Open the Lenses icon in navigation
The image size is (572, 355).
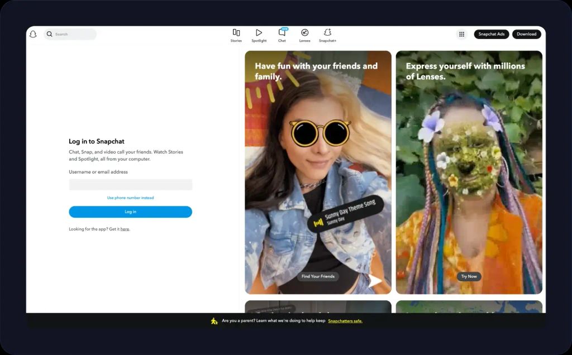[304, 33]
